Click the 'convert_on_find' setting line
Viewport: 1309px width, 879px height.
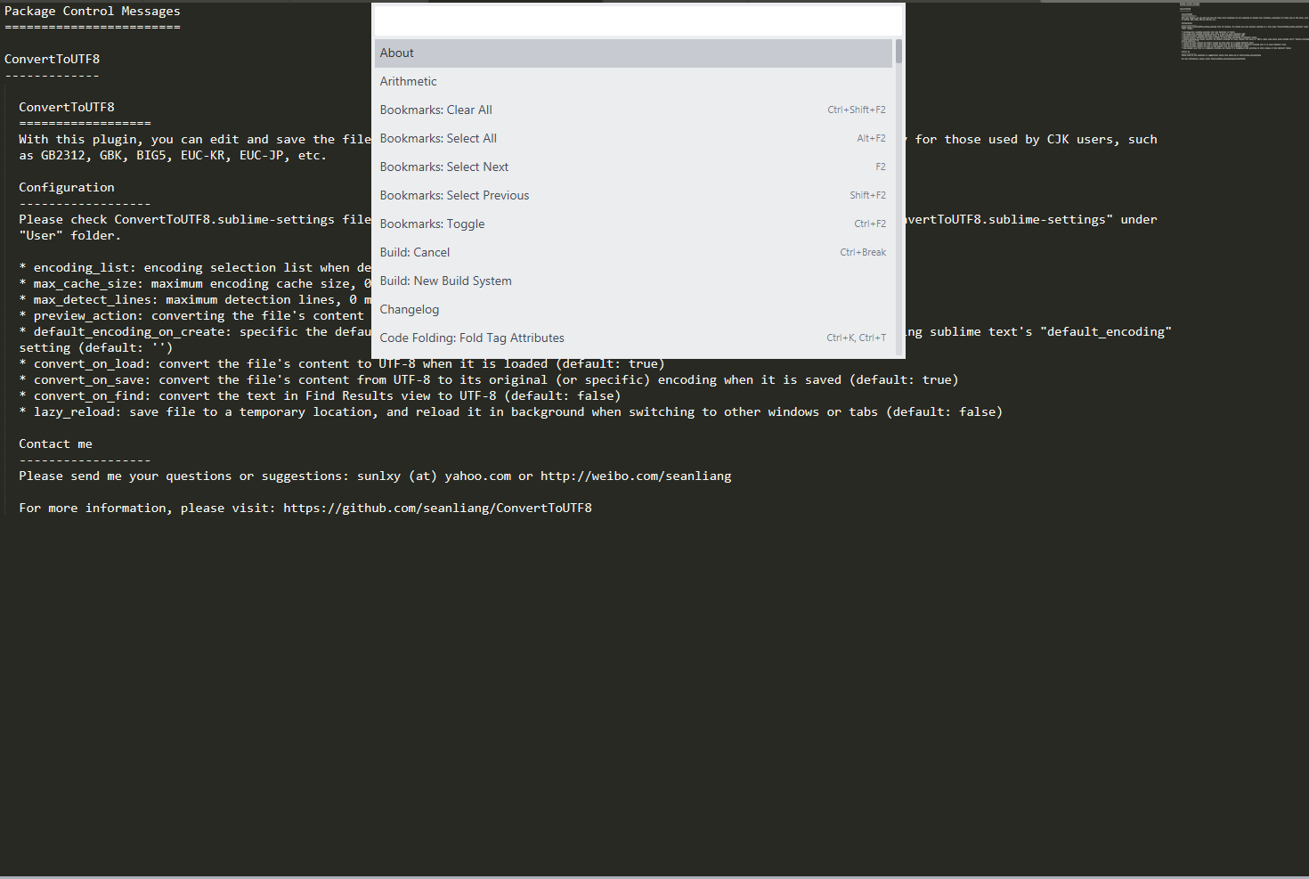click(x=320, y=396)
